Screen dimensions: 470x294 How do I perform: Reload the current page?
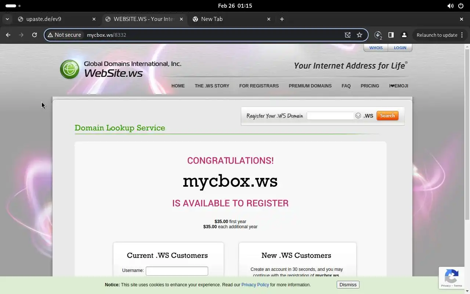click(35, 35)
